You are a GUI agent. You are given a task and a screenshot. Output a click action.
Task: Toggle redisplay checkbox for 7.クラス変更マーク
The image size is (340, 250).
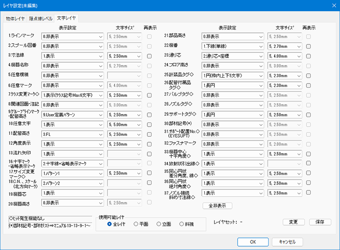pyautogui.click(x=149, y=95)
